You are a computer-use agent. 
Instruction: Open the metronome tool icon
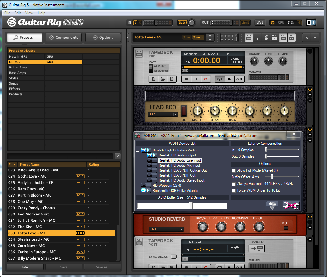tap(266, 38)
